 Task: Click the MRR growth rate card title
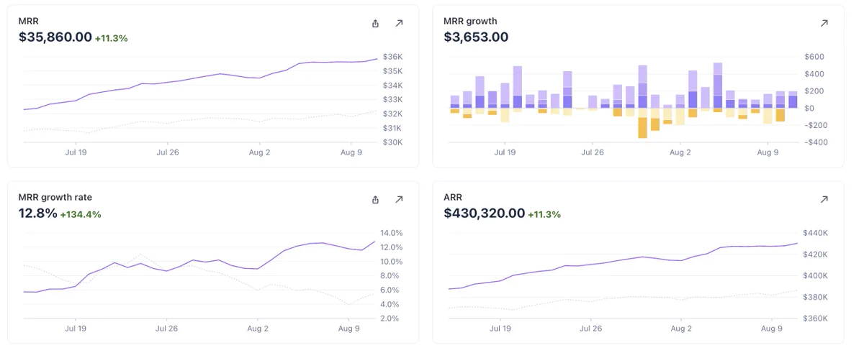tap(55, 197)
